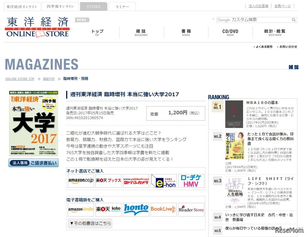This screenshot has height=237, width=308.
Task: Expand その他書店はこちら section
Action: pos(90,223)
